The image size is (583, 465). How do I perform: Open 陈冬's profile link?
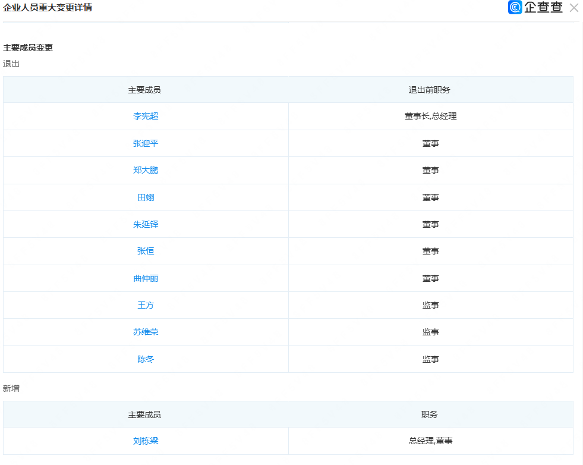[146, 359]
